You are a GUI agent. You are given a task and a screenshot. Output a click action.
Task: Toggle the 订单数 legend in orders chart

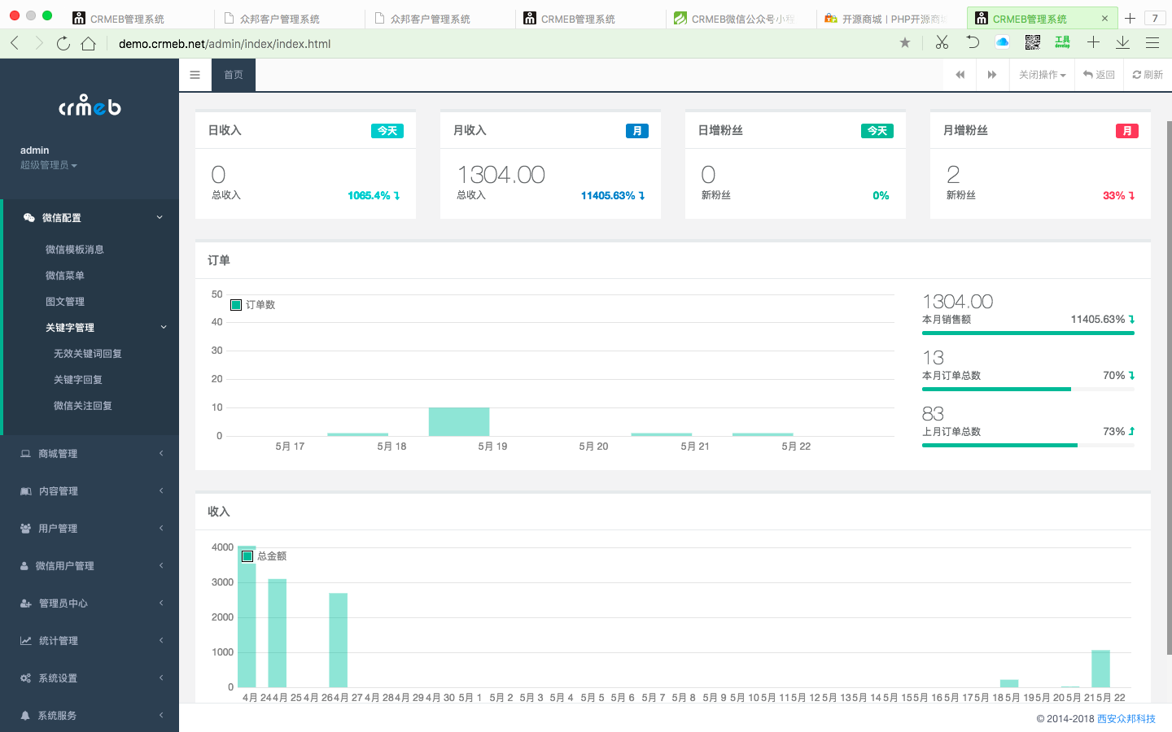[x=253, y=305]
